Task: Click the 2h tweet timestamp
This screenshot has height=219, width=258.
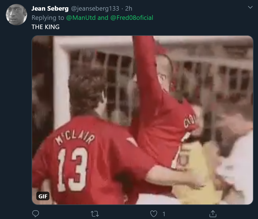Action: tap(128, 9)
